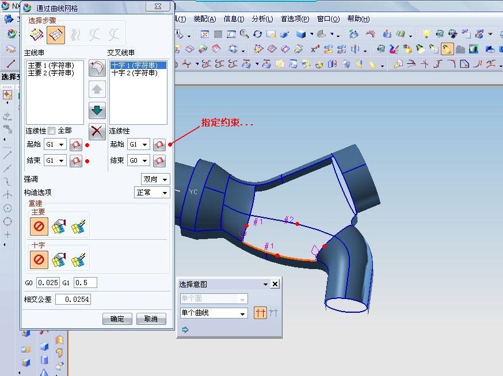Click the cone icon in bottom-left palette
Screen dimensions: 503x376
point(44,373)
